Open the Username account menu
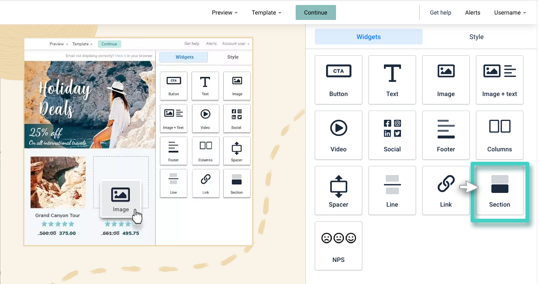 pos(510,12)
